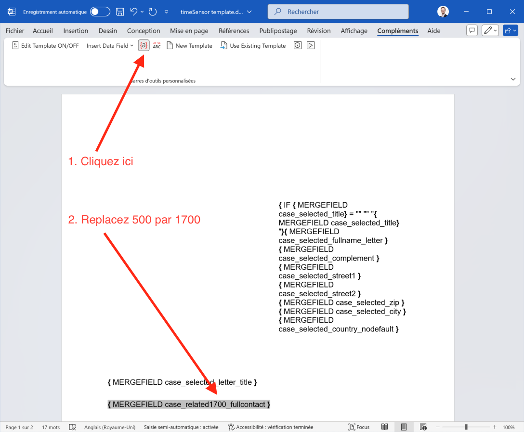Switch to the Aide tab
This screenshot has width=524, height=432.
434,31
